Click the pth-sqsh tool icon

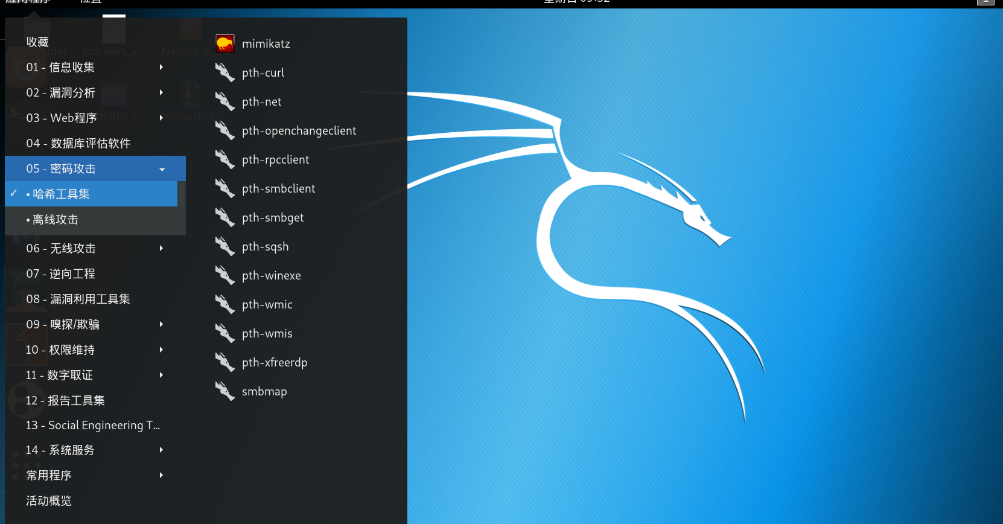pyautogui.click(x=225, y=246)
